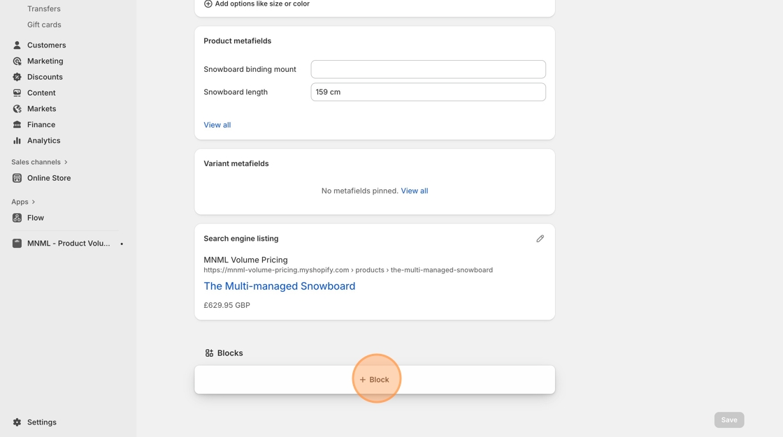Open The Multi-managed Snowboard listing link
The width and height of the screenshot is (783, 437).
pyautogui.click(x=279, y=286)
